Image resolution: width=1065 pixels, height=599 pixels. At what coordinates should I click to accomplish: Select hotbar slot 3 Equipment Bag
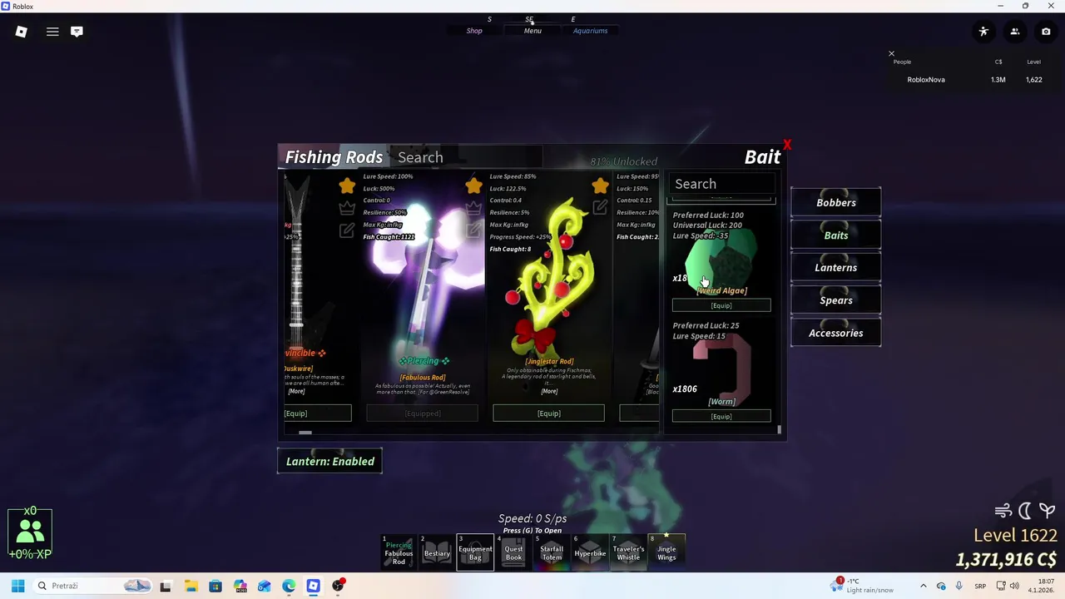[475, 552]
